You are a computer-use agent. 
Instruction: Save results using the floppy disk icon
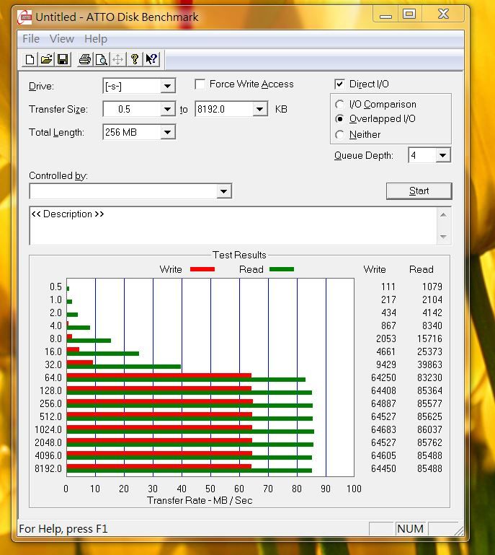pyautogui.click(x=63, y=59)
